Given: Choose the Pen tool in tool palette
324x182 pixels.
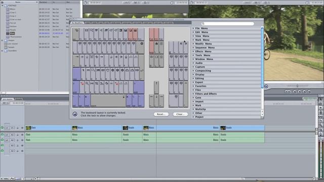Looking at the screenshot, I should (320, 134).
